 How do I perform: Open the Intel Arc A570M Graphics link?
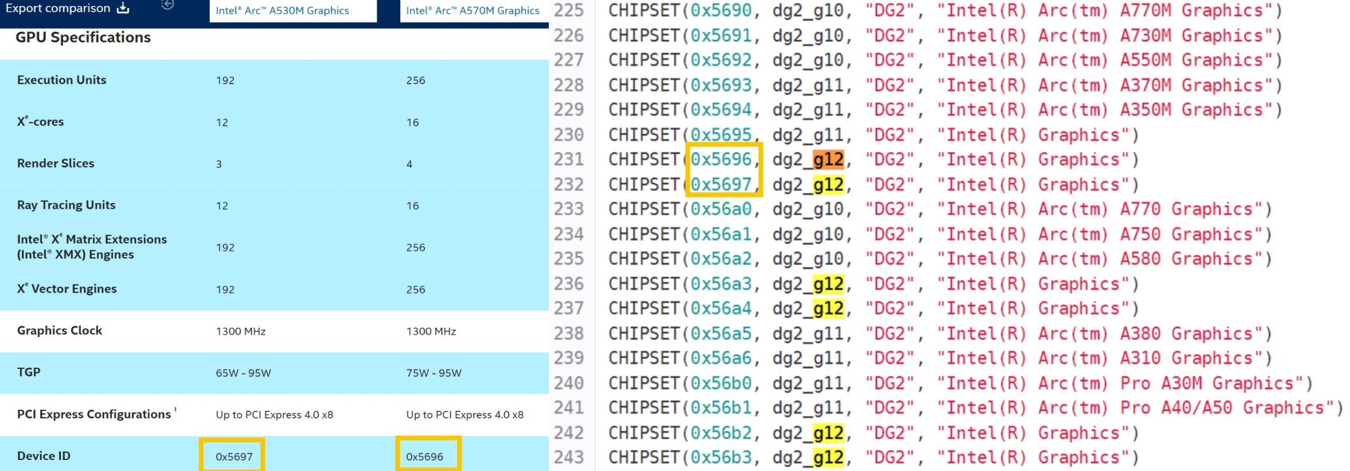(x=472, y=11)
